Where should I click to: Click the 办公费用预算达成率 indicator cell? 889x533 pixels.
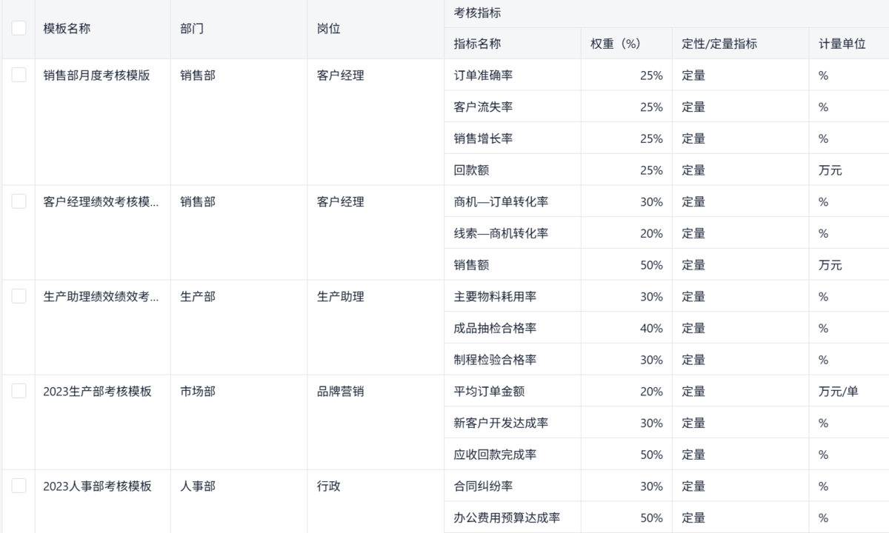point(507,517)
